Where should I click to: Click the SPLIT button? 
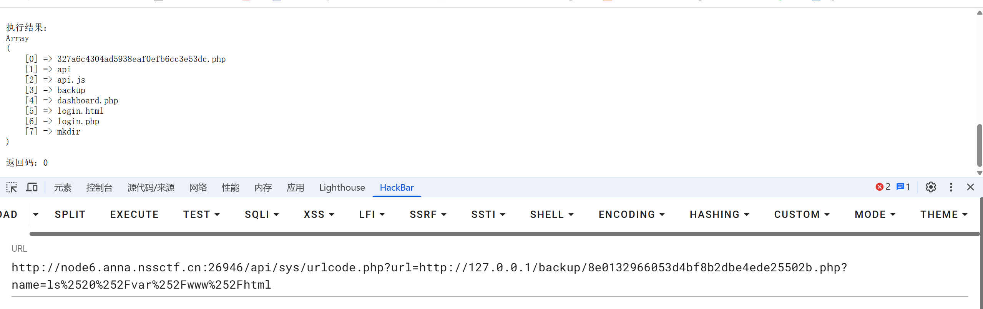tap(70, 214)
